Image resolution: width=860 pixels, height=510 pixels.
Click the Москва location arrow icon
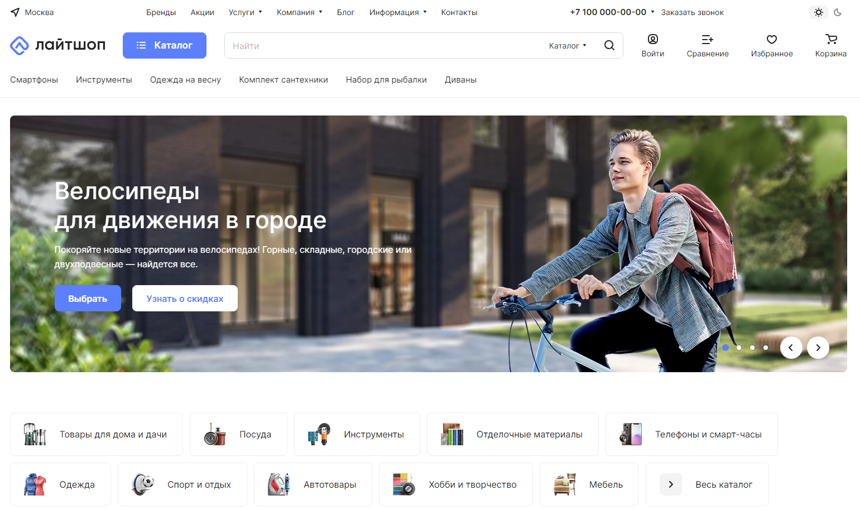[15, 12]
